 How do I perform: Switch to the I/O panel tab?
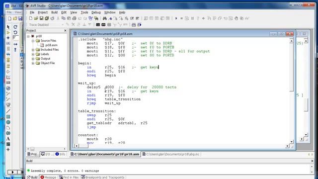click(47, 154)
